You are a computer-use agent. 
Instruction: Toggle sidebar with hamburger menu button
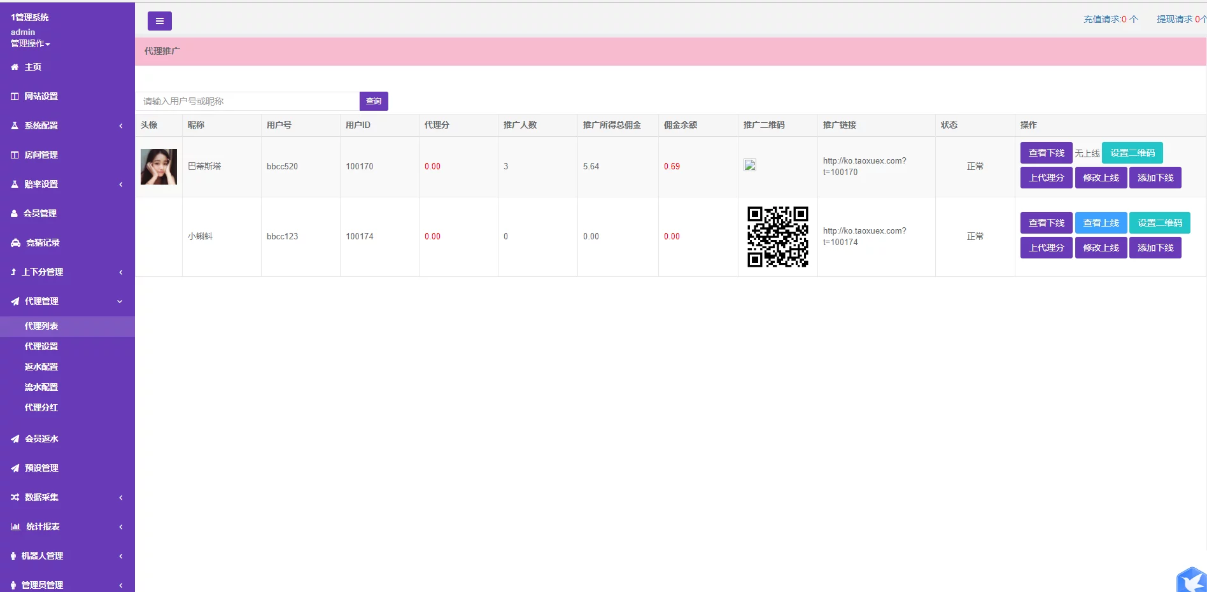pyautogui.click(x=160, y=21)
